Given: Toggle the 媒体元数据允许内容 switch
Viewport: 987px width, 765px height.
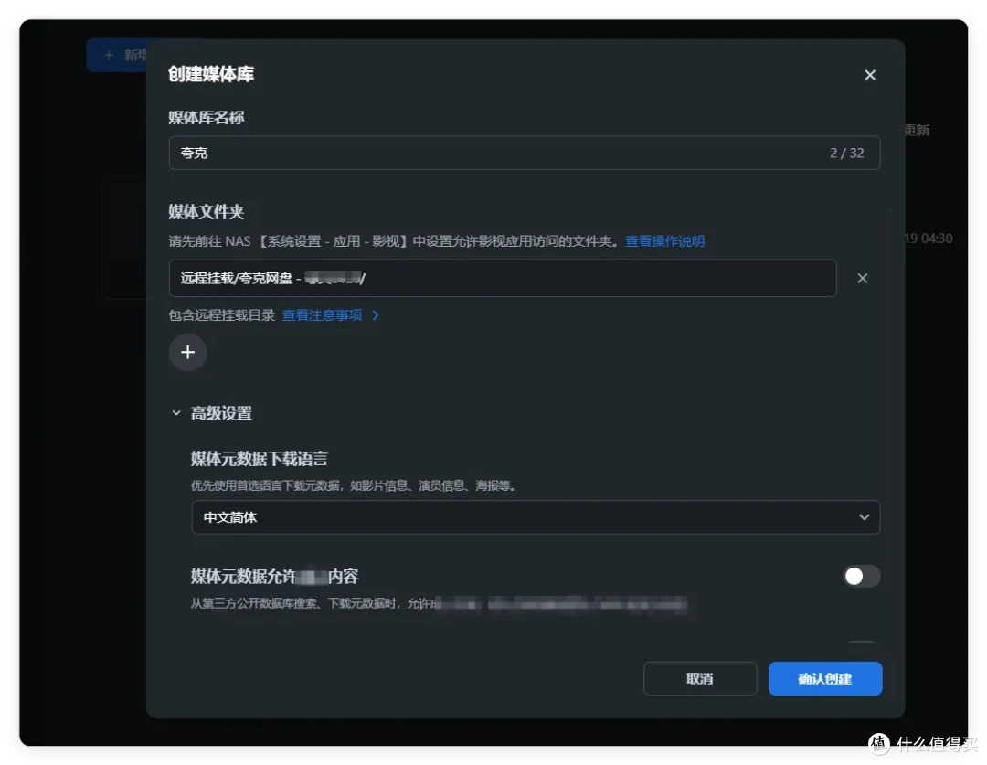Looking at the screenshot, I should (x=861, y=576).
